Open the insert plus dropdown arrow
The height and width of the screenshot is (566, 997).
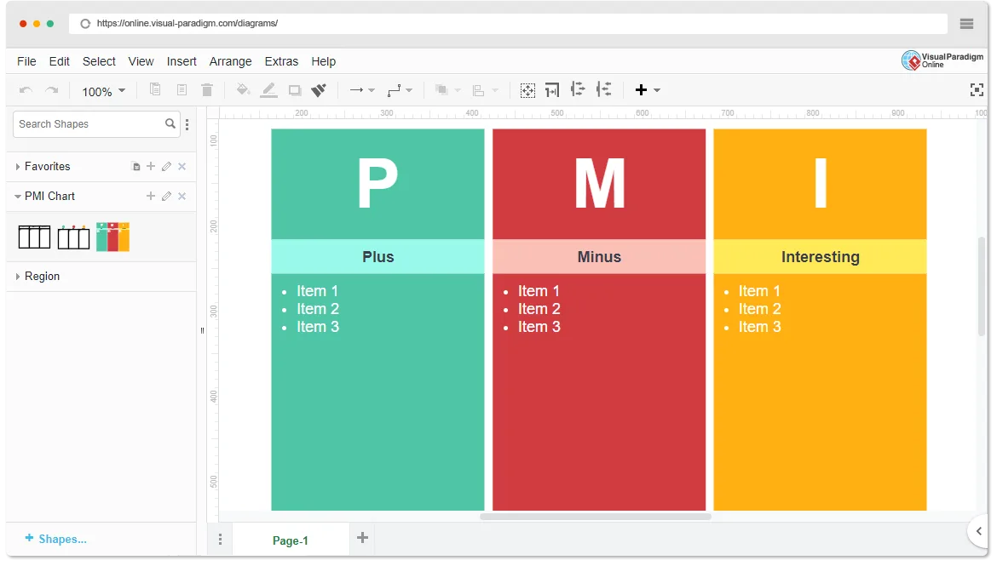click(657, 90)
